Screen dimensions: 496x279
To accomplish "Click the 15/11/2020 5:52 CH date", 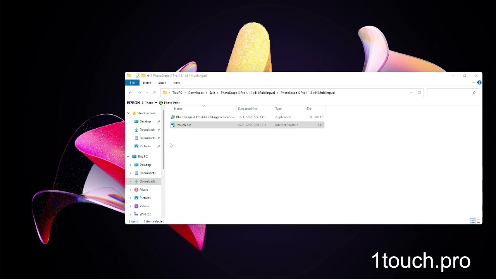I will pyautogui.click(x=251, y=117).
